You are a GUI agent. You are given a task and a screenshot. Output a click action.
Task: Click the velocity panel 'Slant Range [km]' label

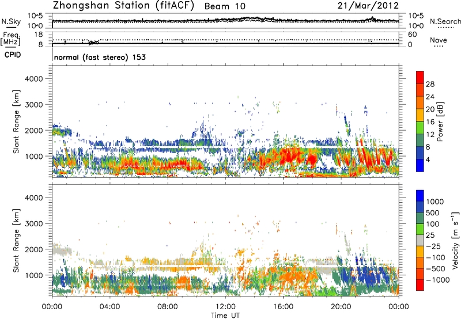[16, 241]
